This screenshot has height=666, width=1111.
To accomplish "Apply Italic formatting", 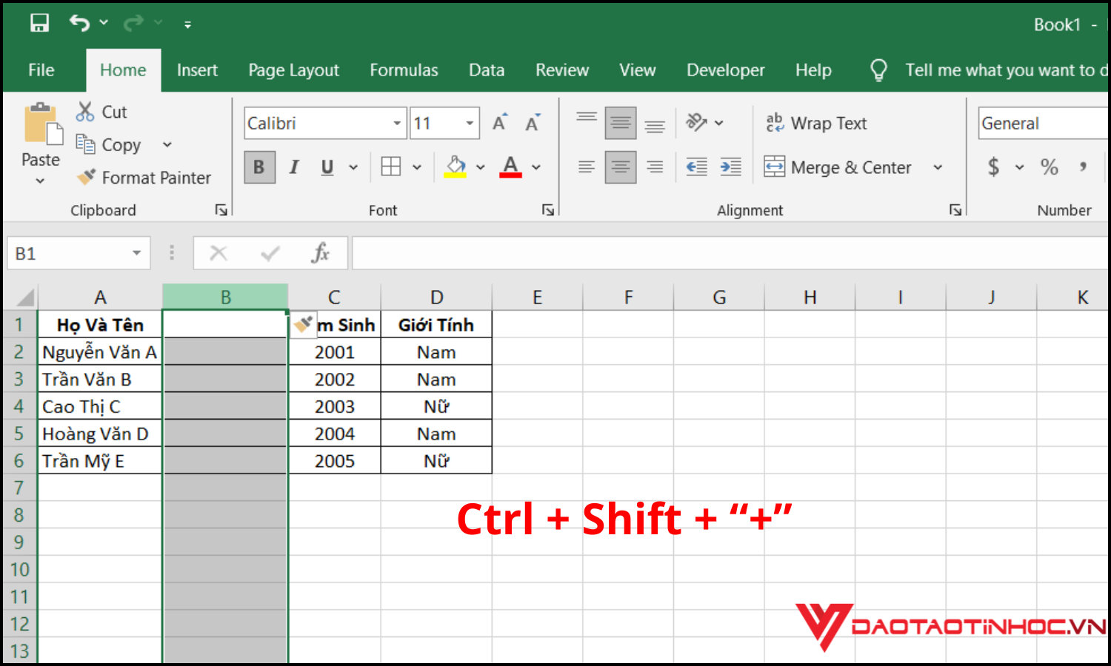I will pos(293,167).
